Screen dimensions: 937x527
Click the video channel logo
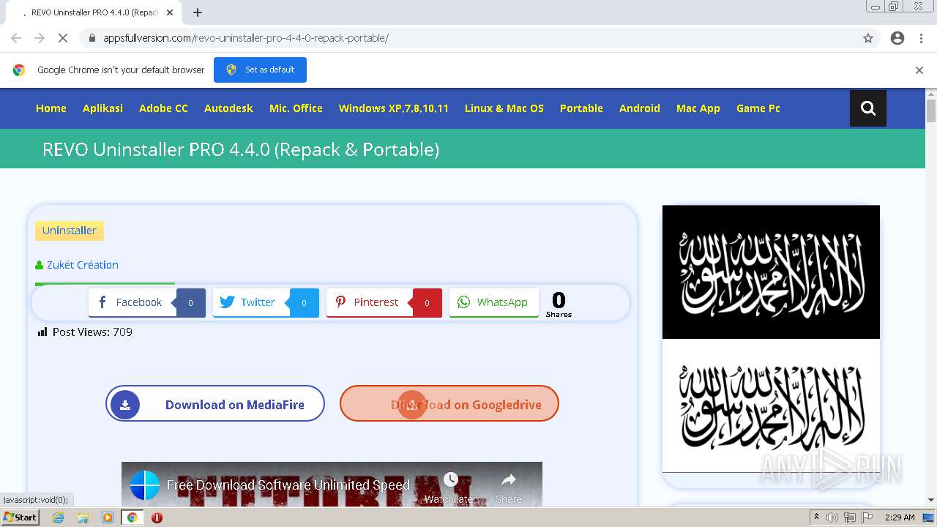click(x=145, y=485)
